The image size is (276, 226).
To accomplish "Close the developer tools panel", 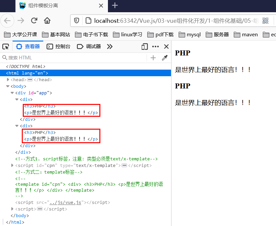I will (166, 47).
